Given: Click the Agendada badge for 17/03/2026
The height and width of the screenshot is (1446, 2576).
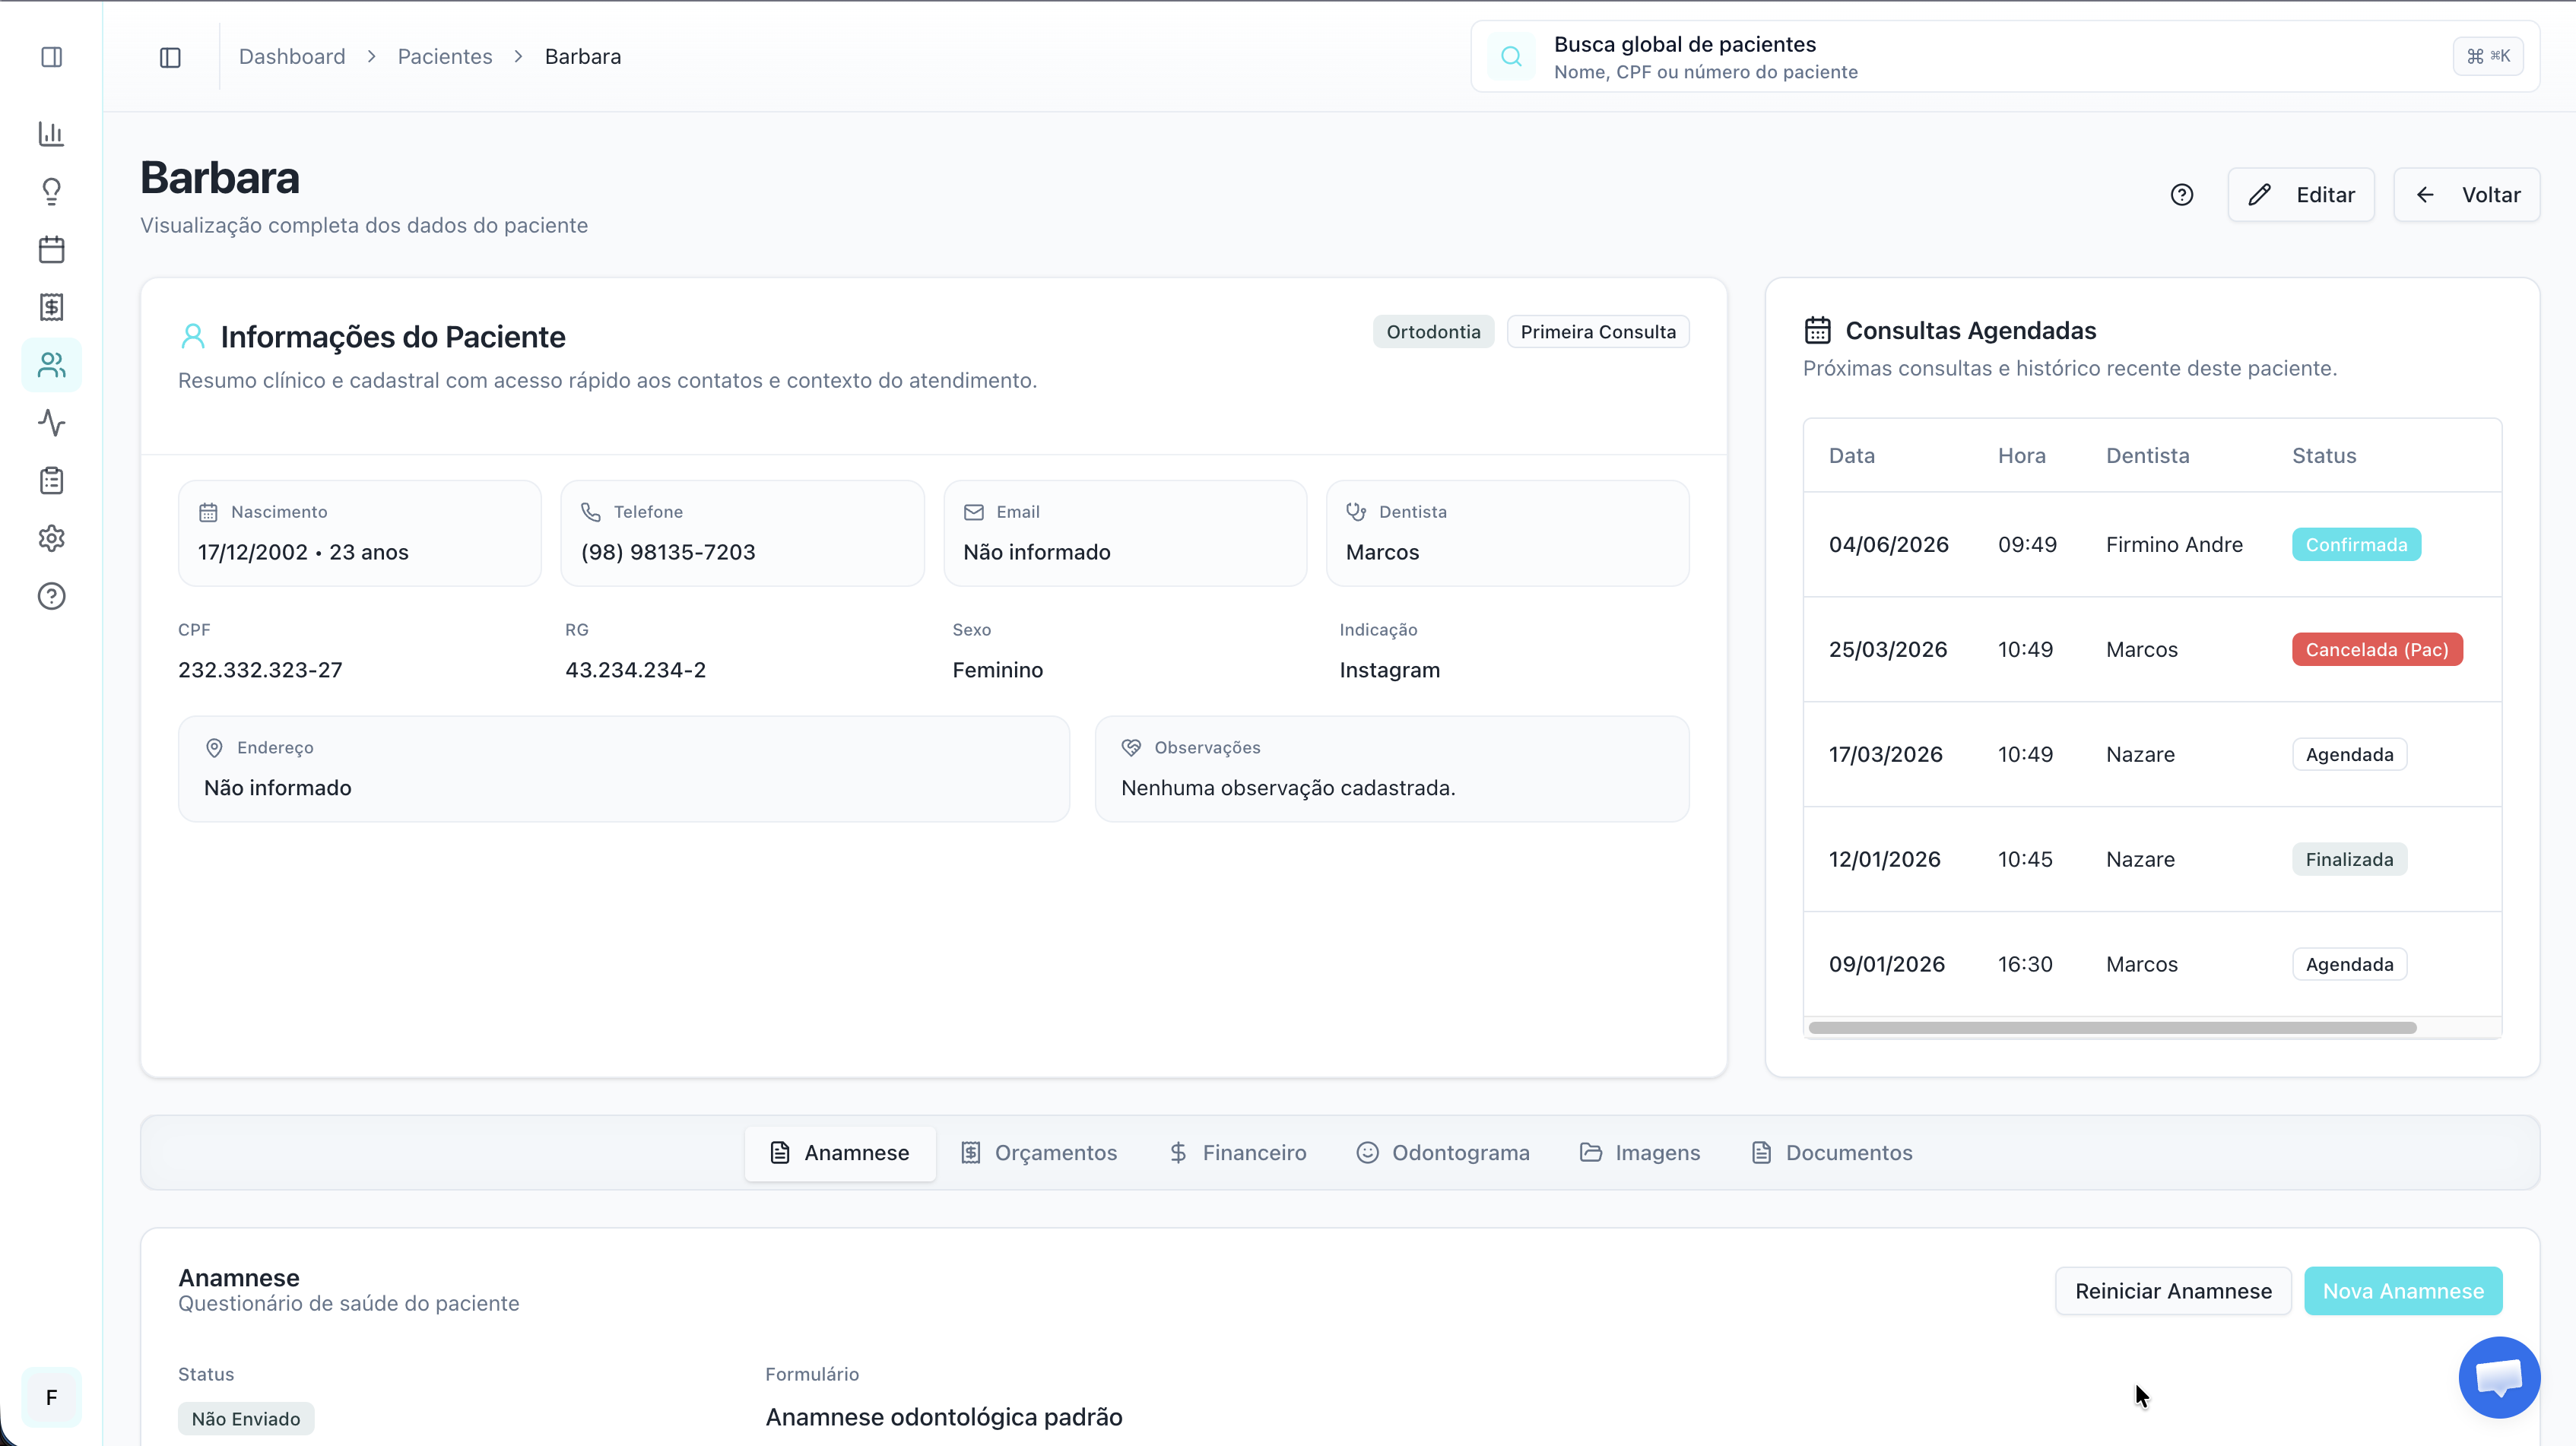Looking at the screenshot, I should pyautogui.click(x=2349, y=755).
